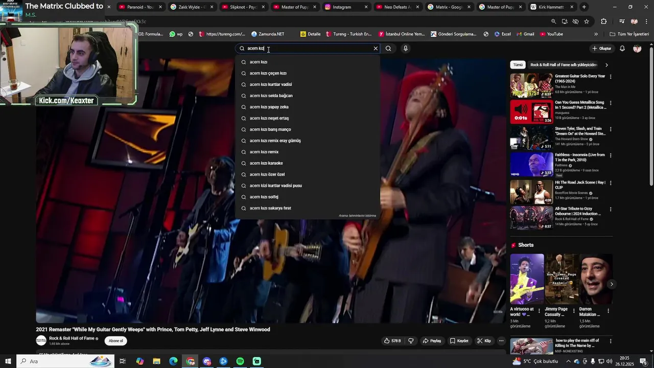This screenshot has width=654, height=368.
Task: Open more actions menu beside Klip
Action: click(x=501, y=341)
